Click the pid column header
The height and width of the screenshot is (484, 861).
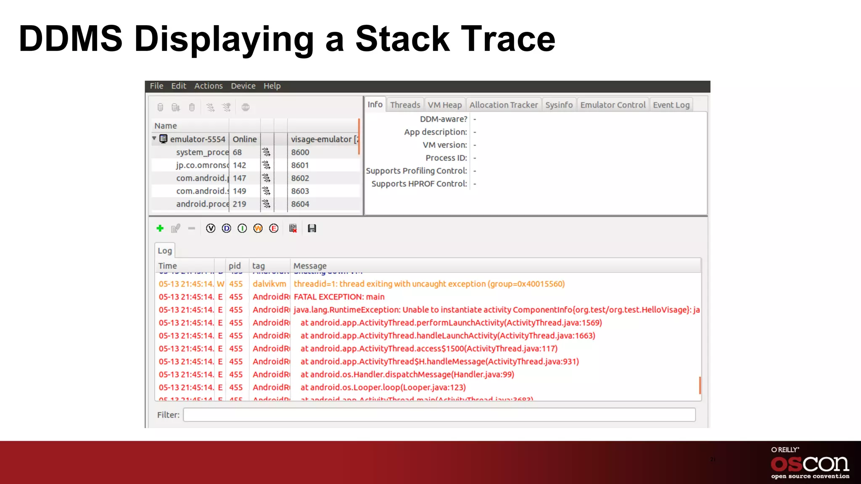[x=237, y=266]
